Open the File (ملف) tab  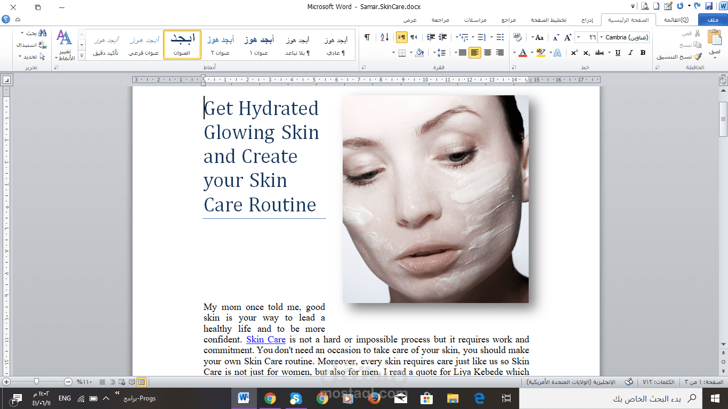pyautogui.click(x=713, y=20)
